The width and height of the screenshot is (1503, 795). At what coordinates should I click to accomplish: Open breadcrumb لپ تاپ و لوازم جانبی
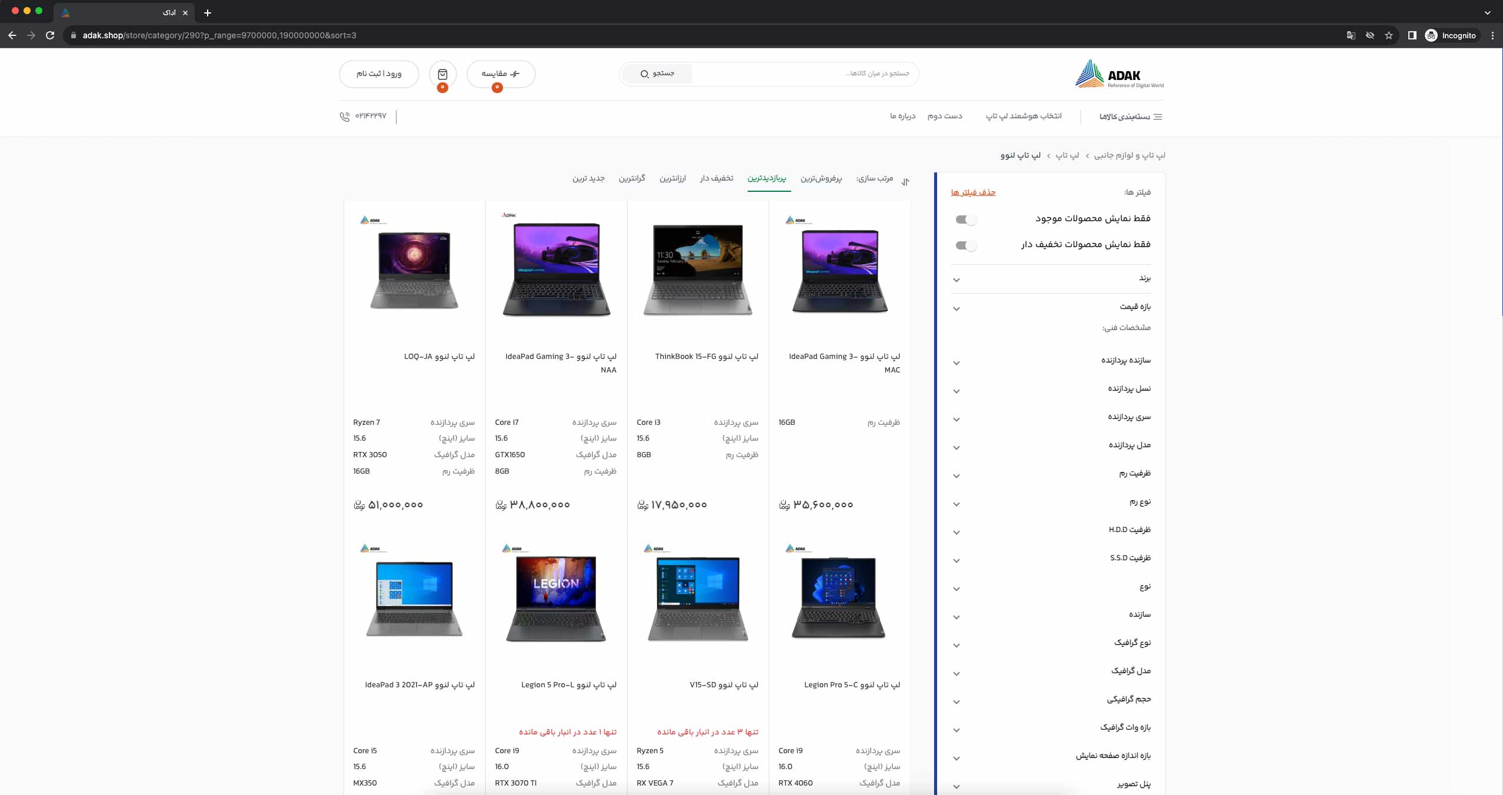(x=1129, y=155)
